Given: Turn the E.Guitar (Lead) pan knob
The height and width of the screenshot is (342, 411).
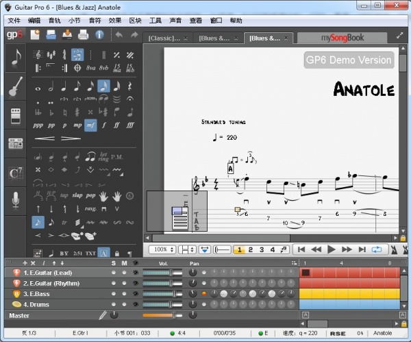Looking at the screenshot, I should coord(192,273).
